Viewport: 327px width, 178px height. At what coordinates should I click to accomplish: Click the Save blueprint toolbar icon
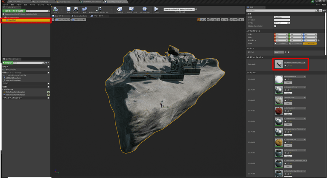point(68,9)
